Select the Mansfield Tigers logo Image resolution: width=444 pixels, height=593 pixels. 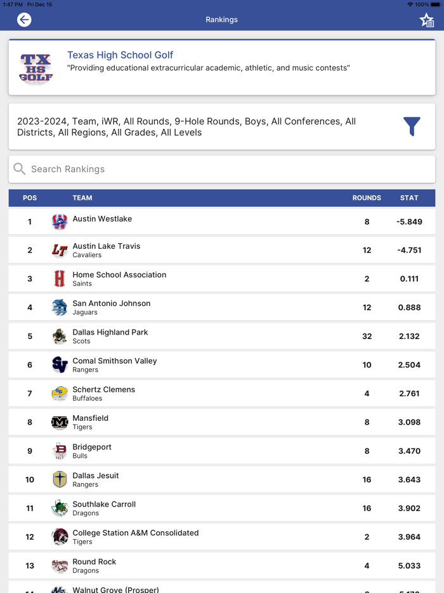tap(59, 422)
